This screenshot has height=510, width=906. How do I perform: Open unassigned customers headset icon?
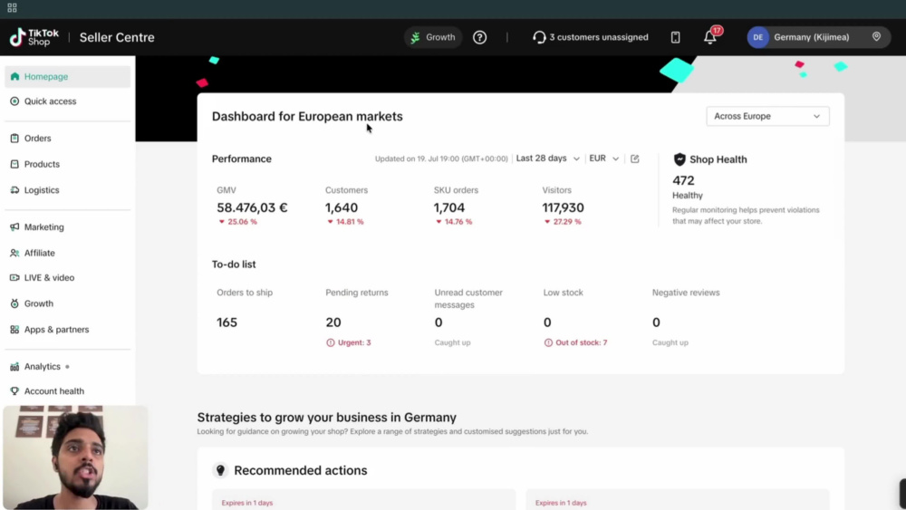(x=538, y=37)
